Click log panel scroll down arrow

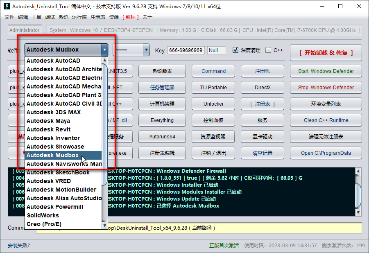(358, 212)
